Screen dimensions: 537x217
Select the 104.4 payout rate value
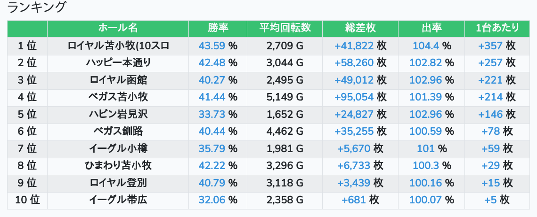[426, 46]
